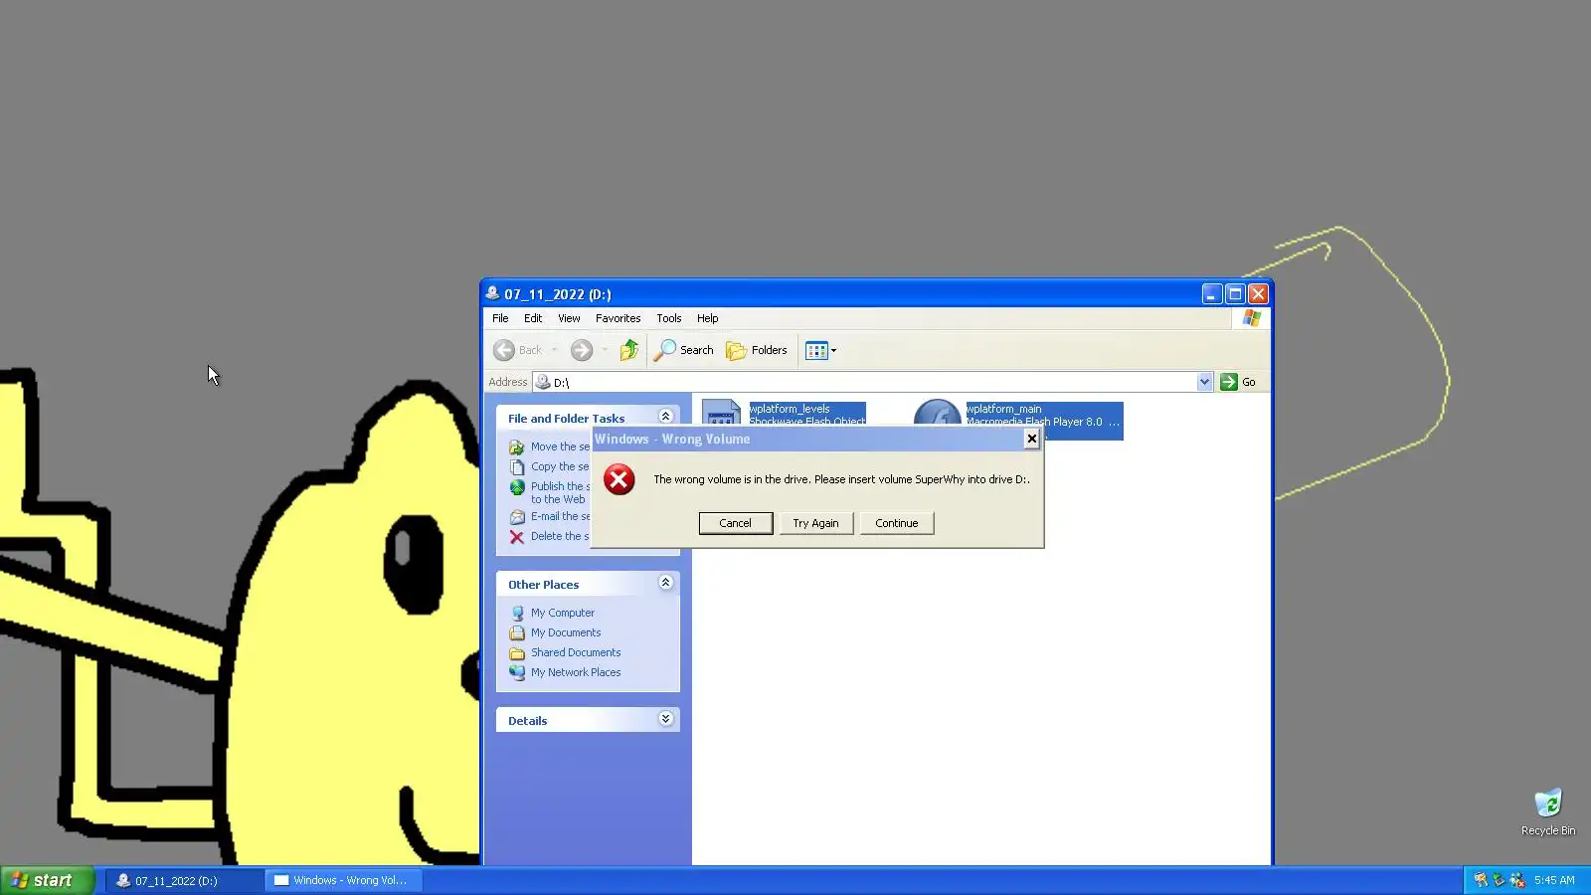Toggle the Folders pane button

(x=756, y=350)
